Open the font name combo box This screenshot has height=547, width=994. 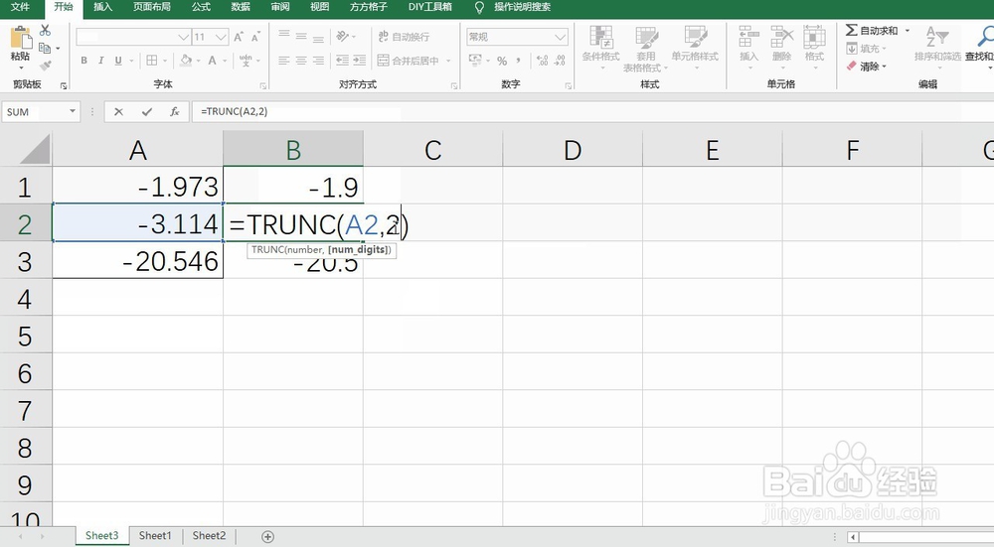click(134, 37)
